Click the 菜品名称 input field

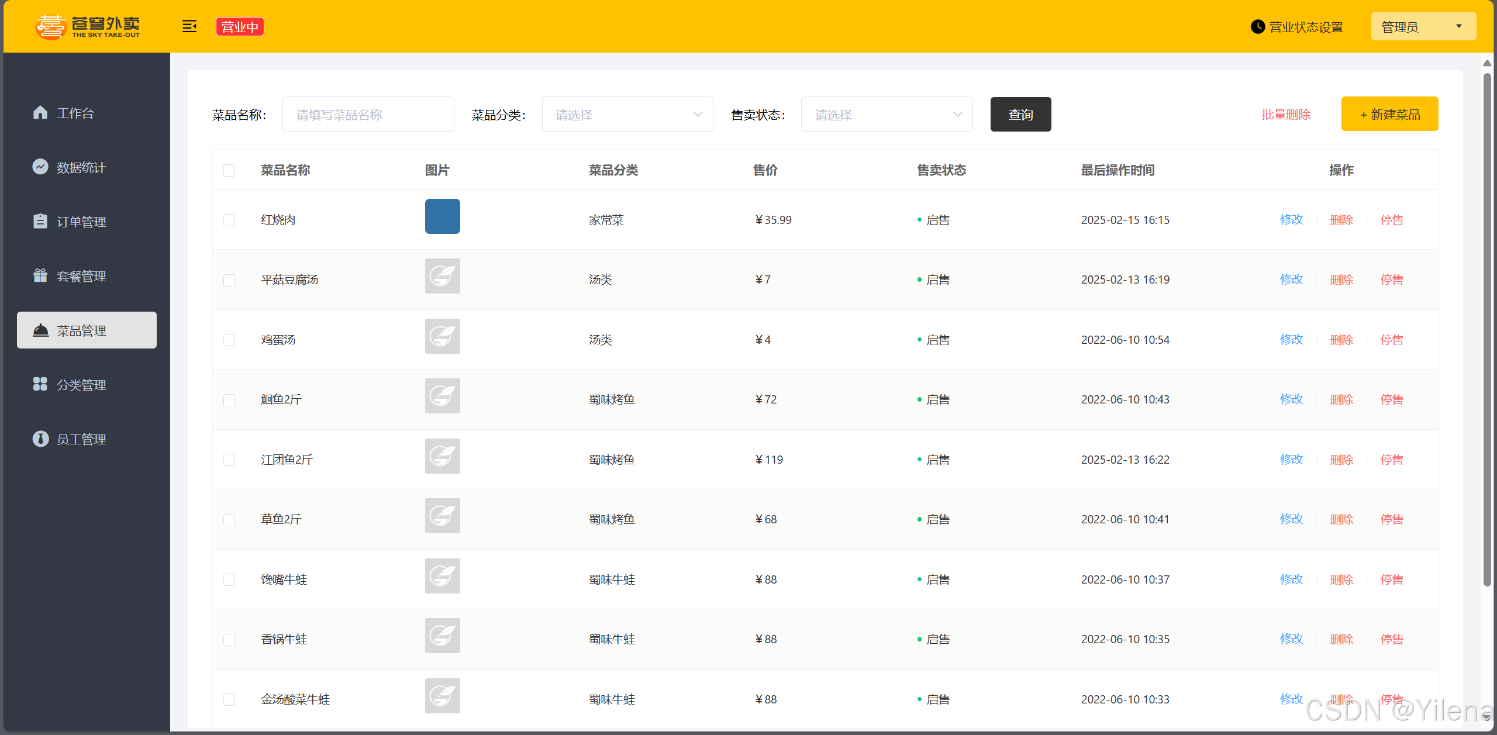click(368, 114)
